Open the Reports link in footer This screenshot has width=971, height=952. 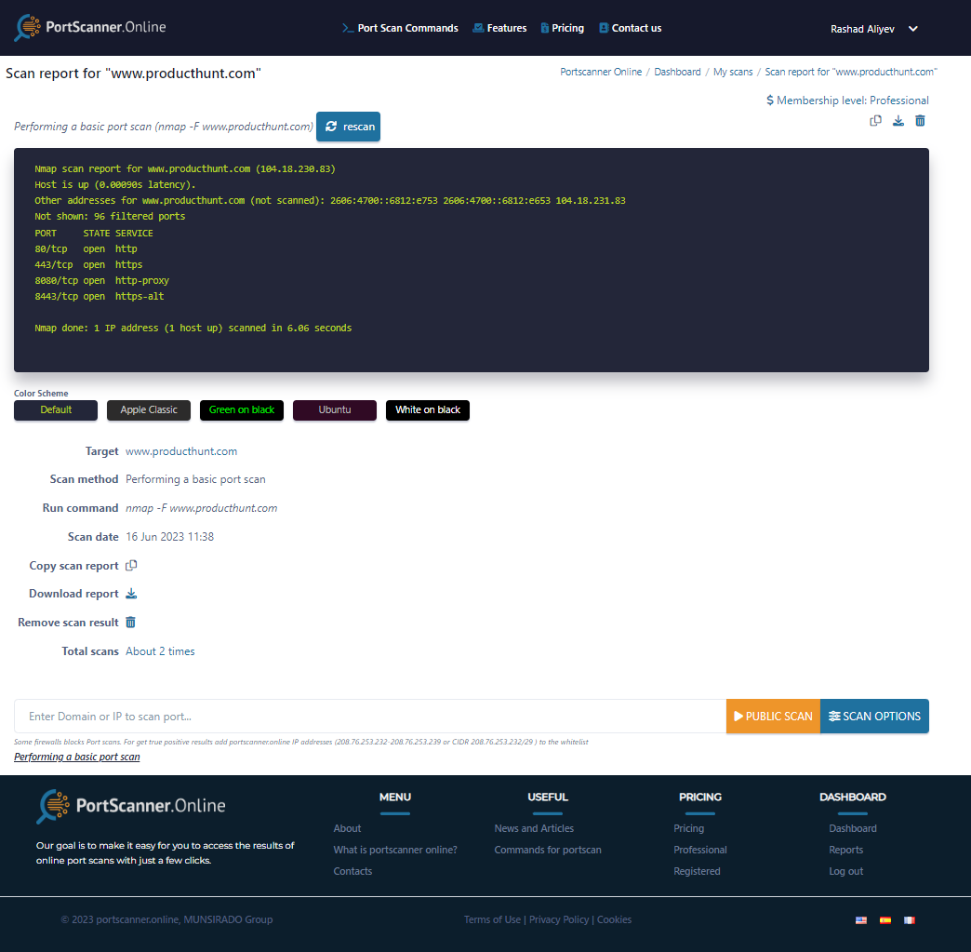point(846,850)
